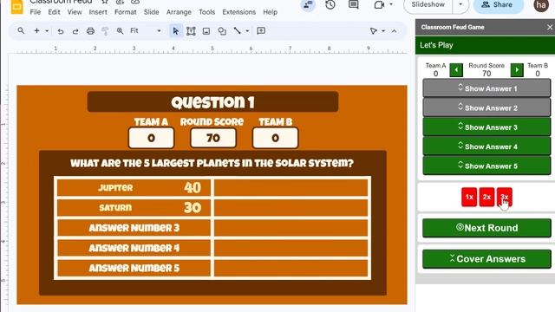Select the Team A score box on slide
The image size is (555, 312).
click(151, 138)
